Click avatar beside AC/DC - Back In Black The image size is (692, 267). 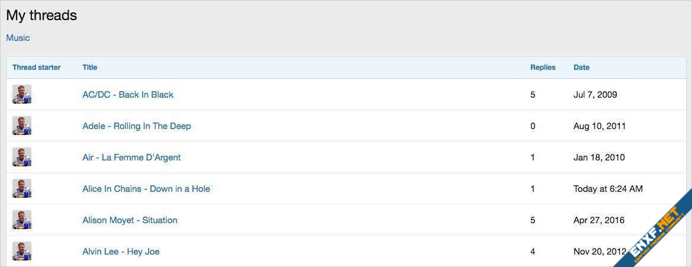(x=22, y=94)
